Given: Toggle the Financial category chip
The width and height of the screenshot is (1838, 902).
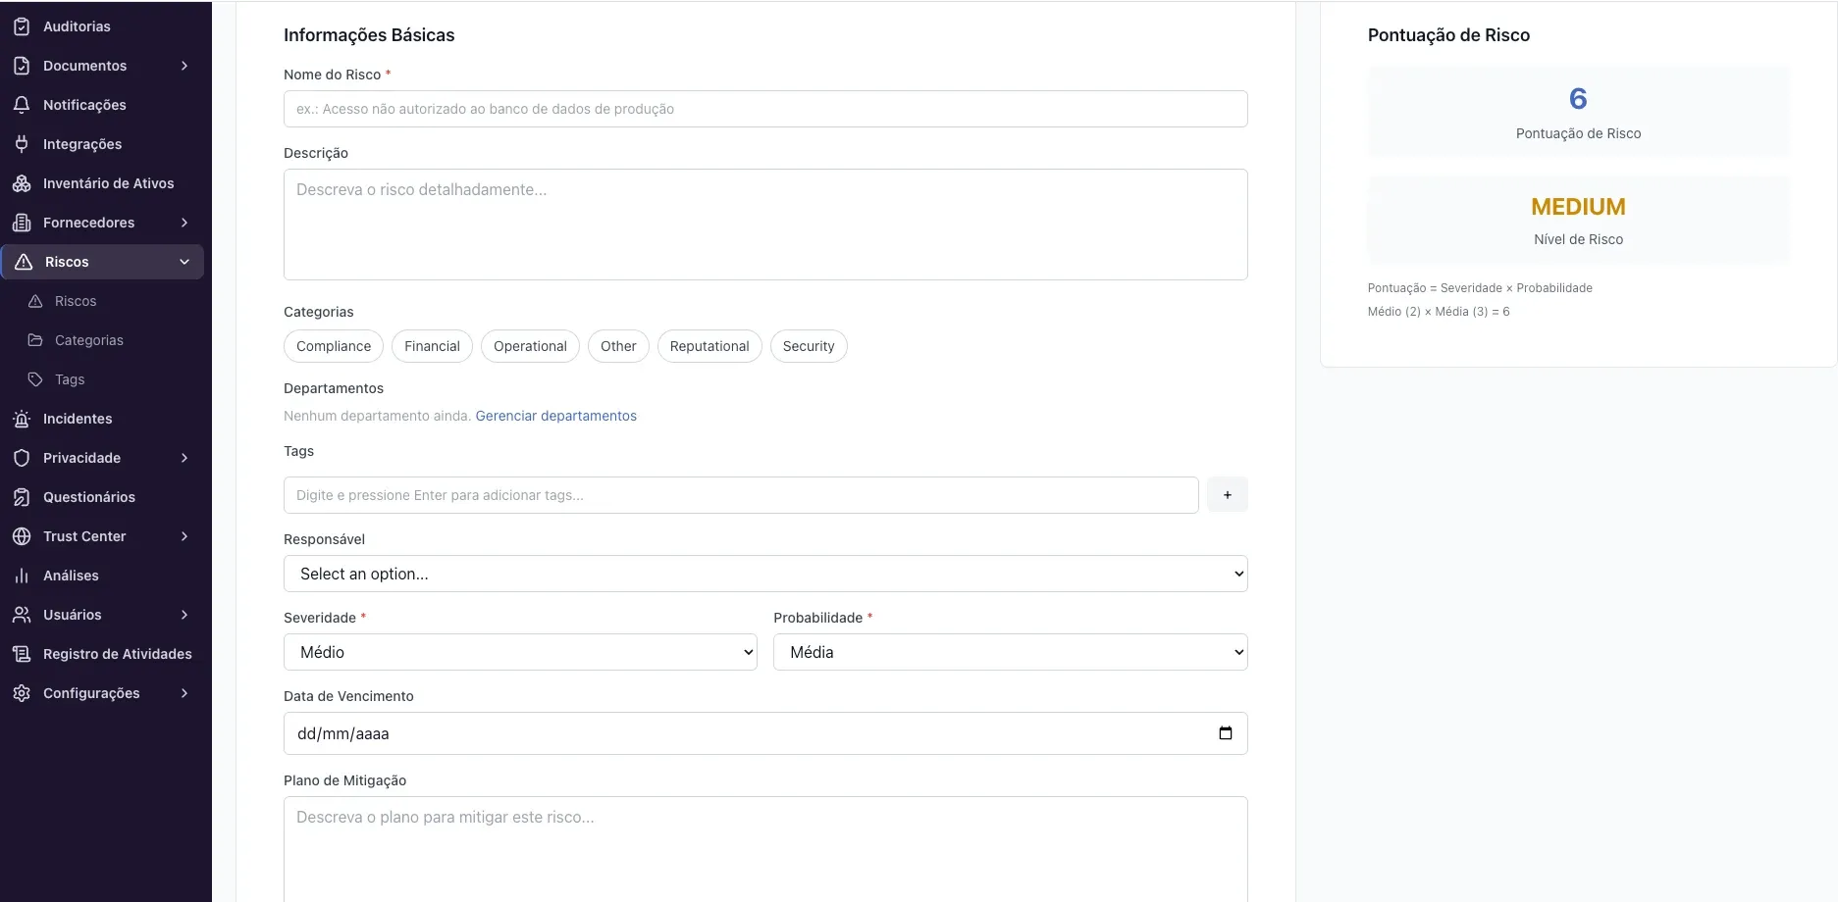Looking at the screenshot, I should [x=432, y=346].
